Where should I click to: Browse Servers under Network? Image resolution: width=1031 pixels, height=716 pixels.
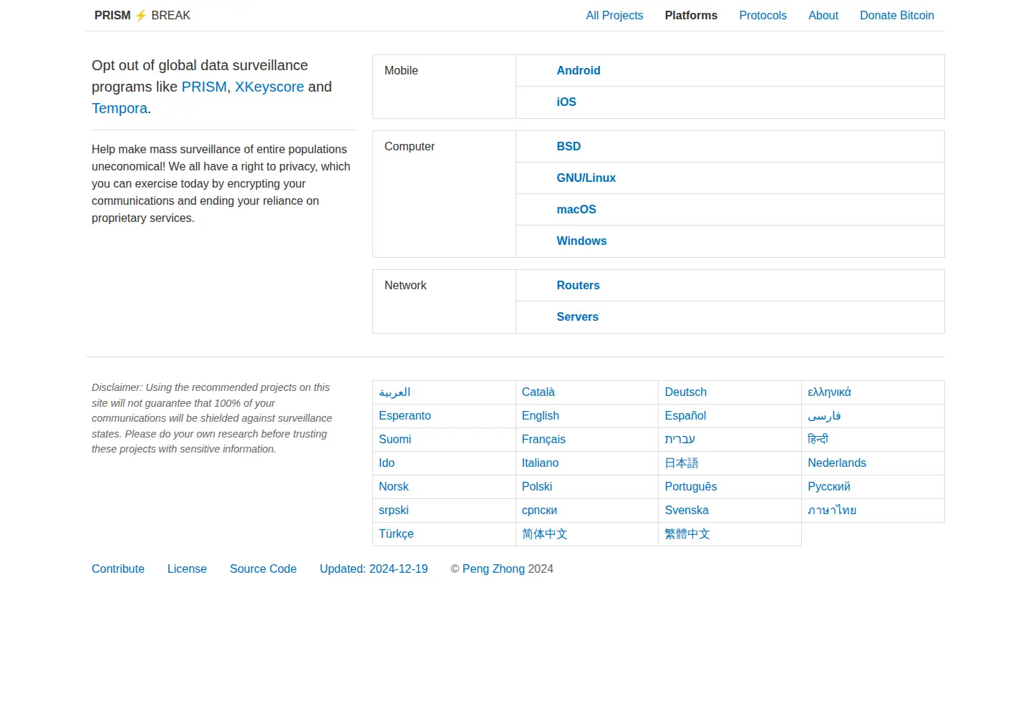tap(578, 317)
